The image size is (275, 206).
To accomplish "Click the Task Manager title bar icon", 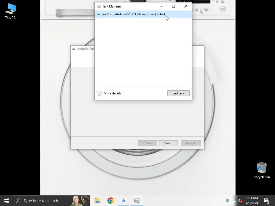I will pos(99,6).
